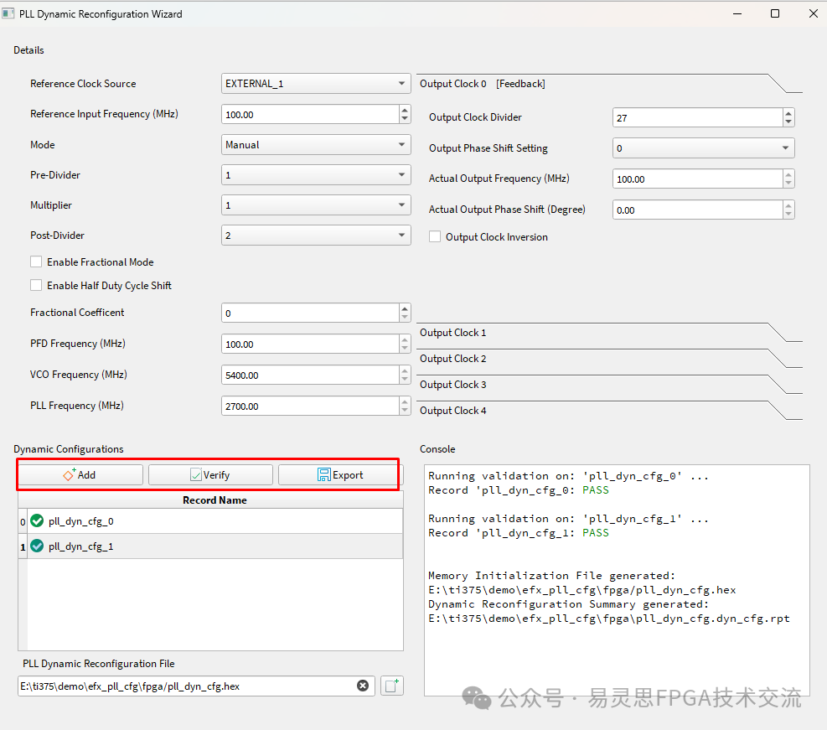Click the green status icon of pll_dyn_cfg_0
827x730 pixels.
[x=37, y=521]
